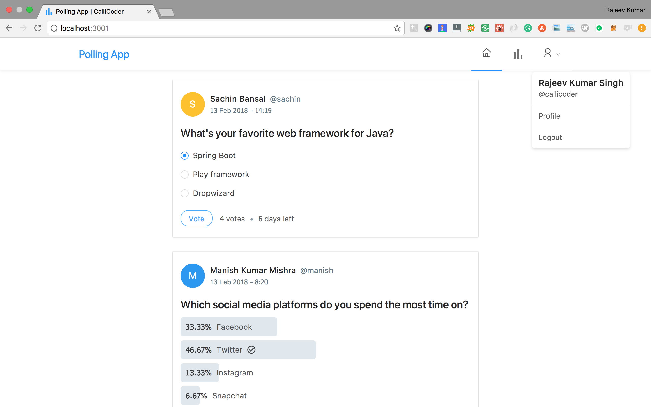
Task: Select Spring Boot radio button option
Action: (185, 156)
